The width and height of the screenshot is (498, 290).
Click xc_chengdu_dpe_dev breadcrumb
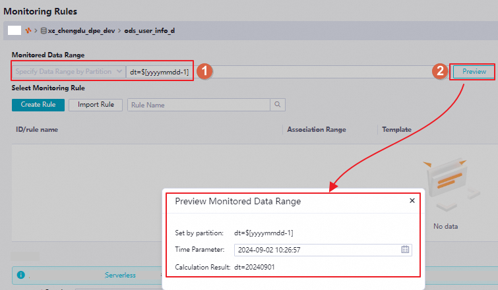[x=81, y=31]
